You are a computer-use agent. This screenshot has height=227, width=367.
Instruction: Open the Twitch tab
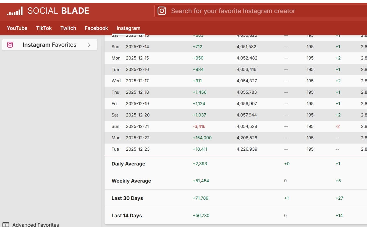click(x=68, y=28)
